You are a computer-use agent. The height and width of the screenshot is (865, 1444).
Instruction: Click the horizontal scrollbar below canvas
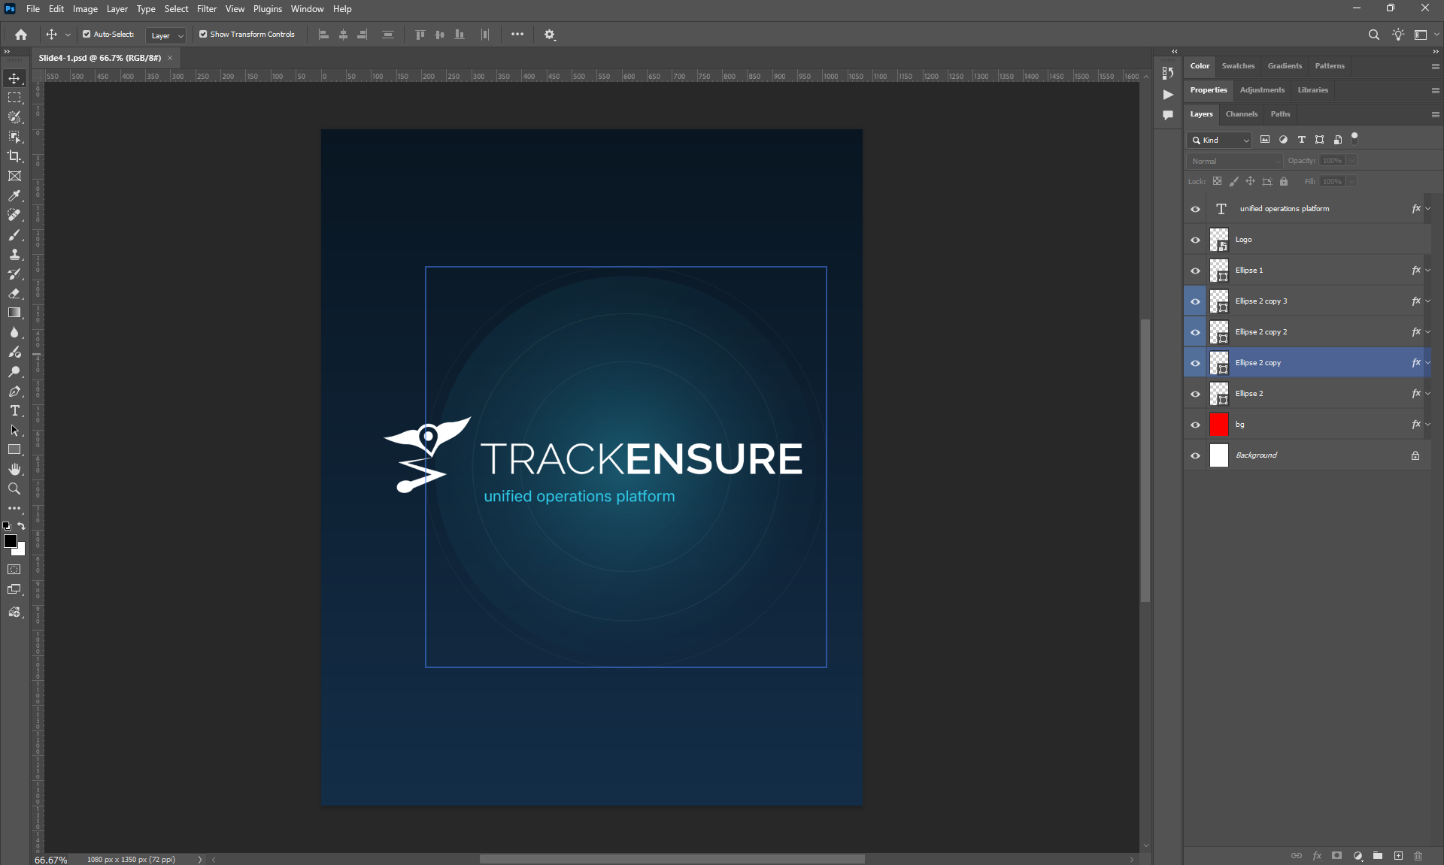[x=672, y=859]
